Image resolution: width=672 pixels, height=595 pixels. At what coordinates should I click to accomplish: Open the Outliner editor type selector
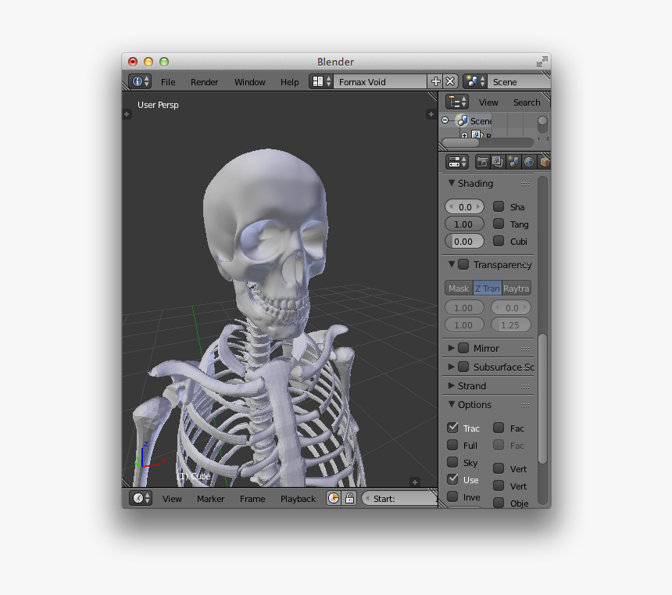(456, 102)
